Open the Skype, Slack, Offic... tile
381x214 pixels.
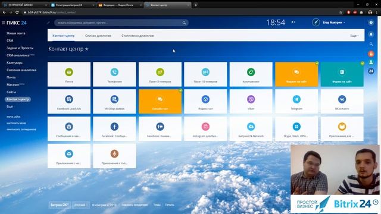296,129
